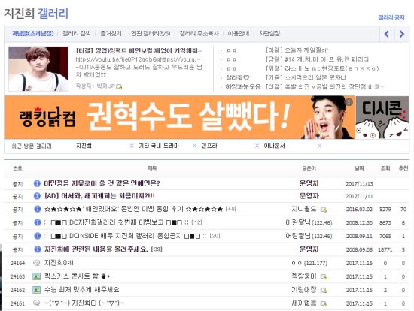Click the image icon on post 24163

point(36,276)
